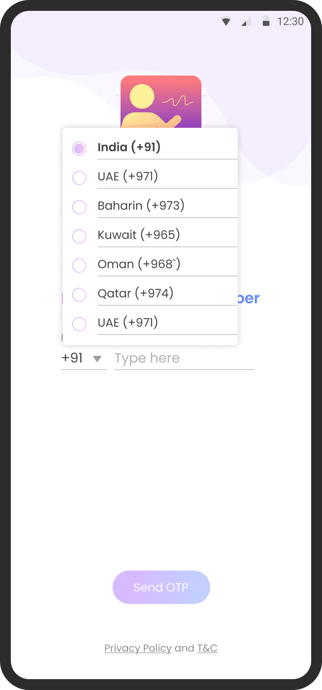The width and height of the screenshot is (322, 690).
Task: Choose the Oman (+968) list entry
Action: (x=150, y=264)
